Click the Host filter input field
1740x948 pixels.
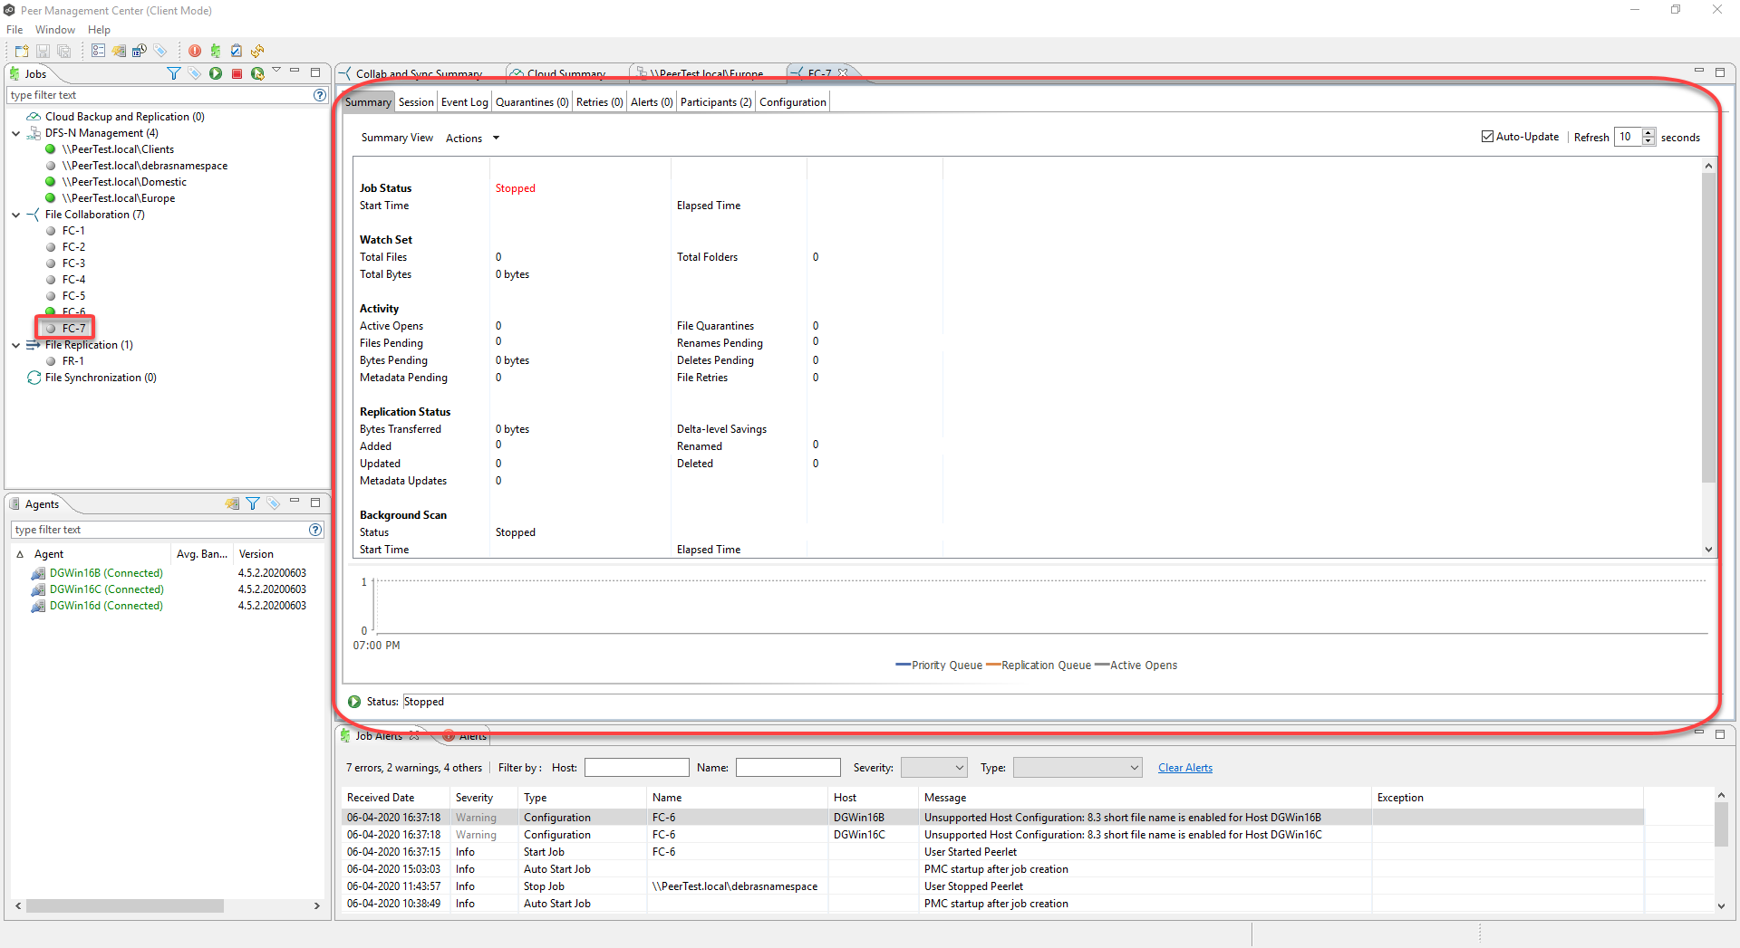click(x=636, y=767)
